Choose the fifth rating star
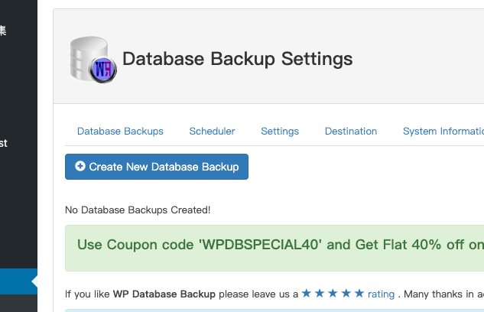 (359, 293)
